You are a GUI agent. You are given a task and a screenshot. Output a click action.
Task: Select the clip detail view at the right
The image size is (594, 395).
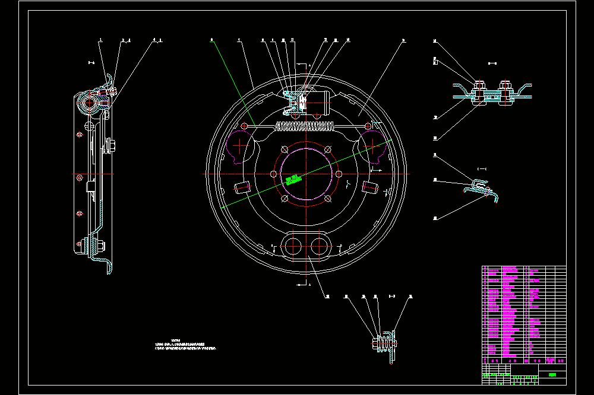[x=481, y=191]
